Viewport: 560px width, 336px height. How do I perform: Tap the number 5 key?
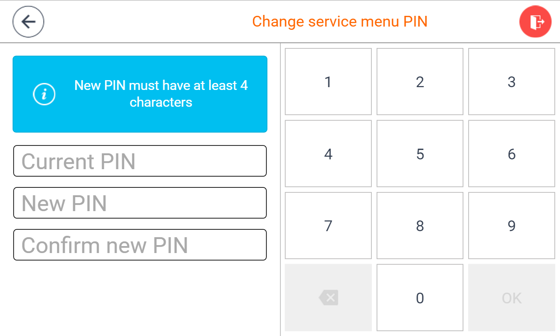click(420, 154)
